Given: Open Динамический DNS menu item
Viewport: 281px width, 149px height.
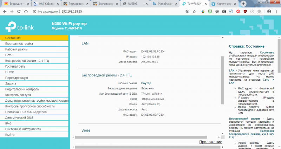Looking at the screenshot, I should click(x=34, y=118).
